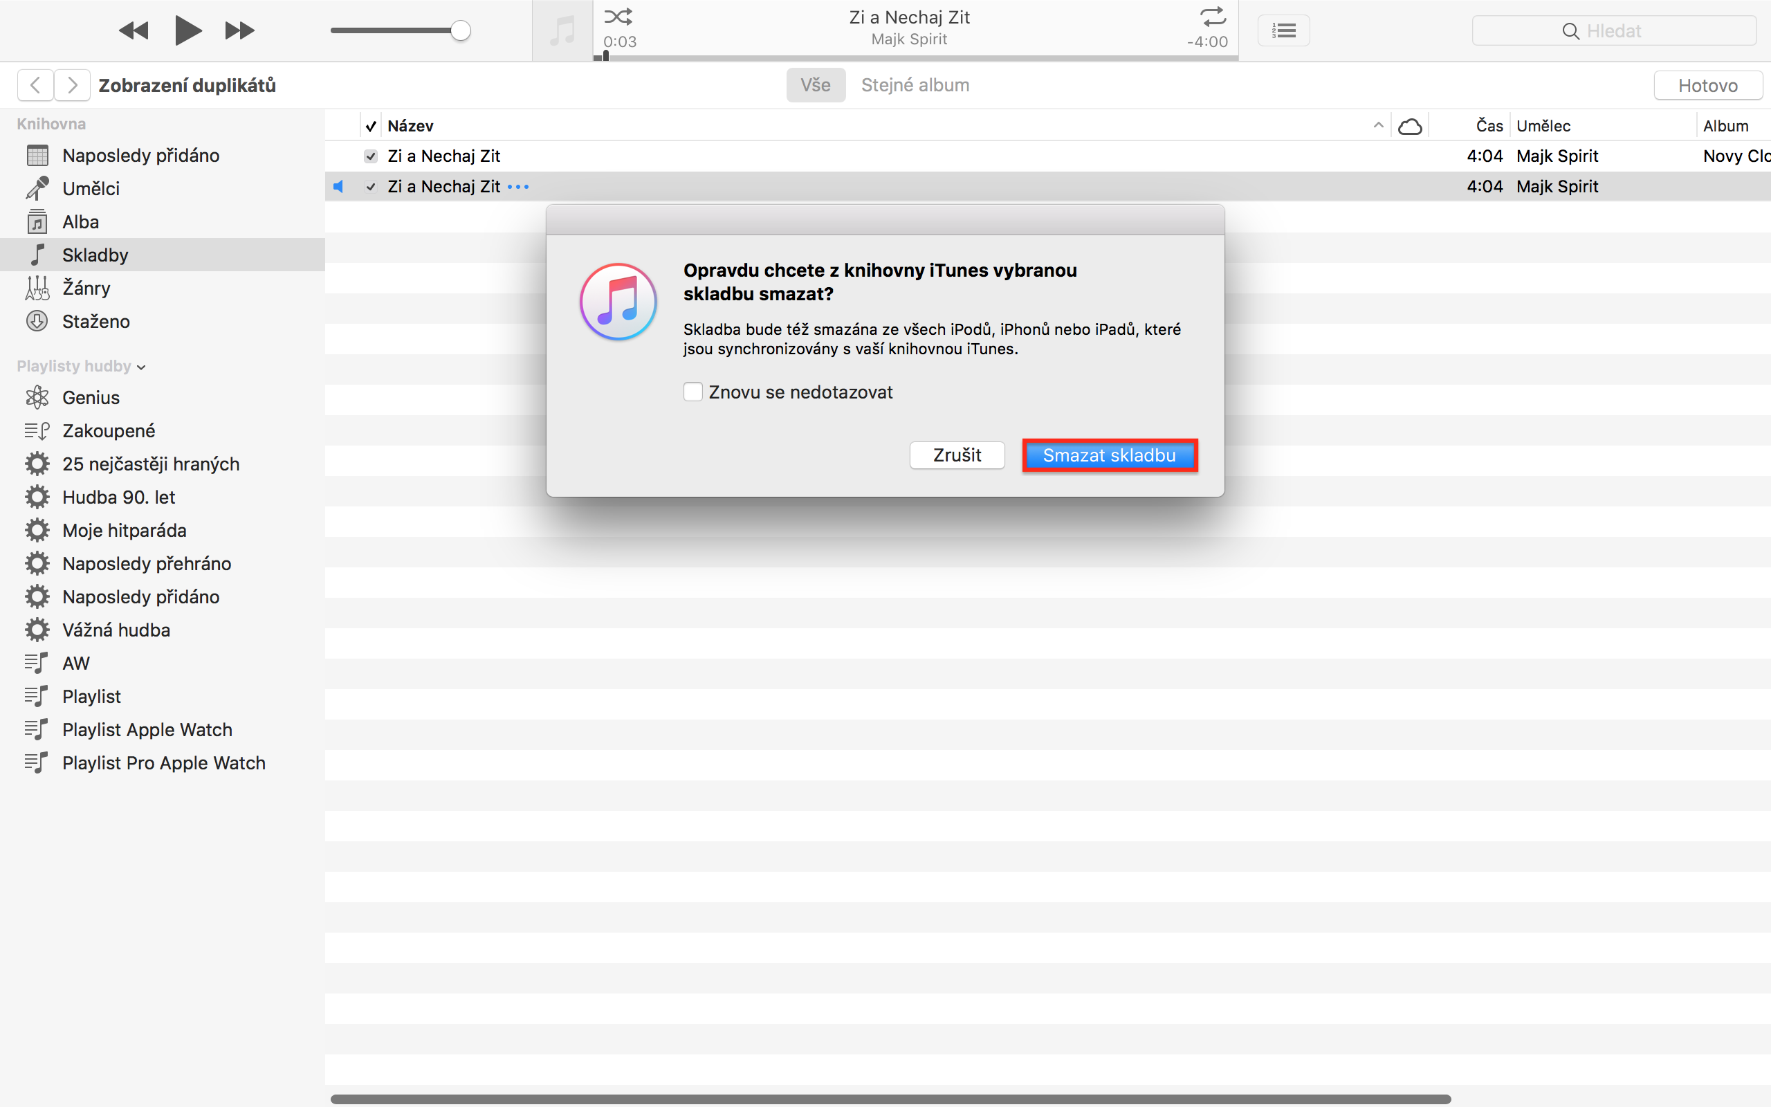This screenshot has width=1771, height=1107.
Task: Open Naposledy přidáno smart playlist
Action: pos(163,596)
